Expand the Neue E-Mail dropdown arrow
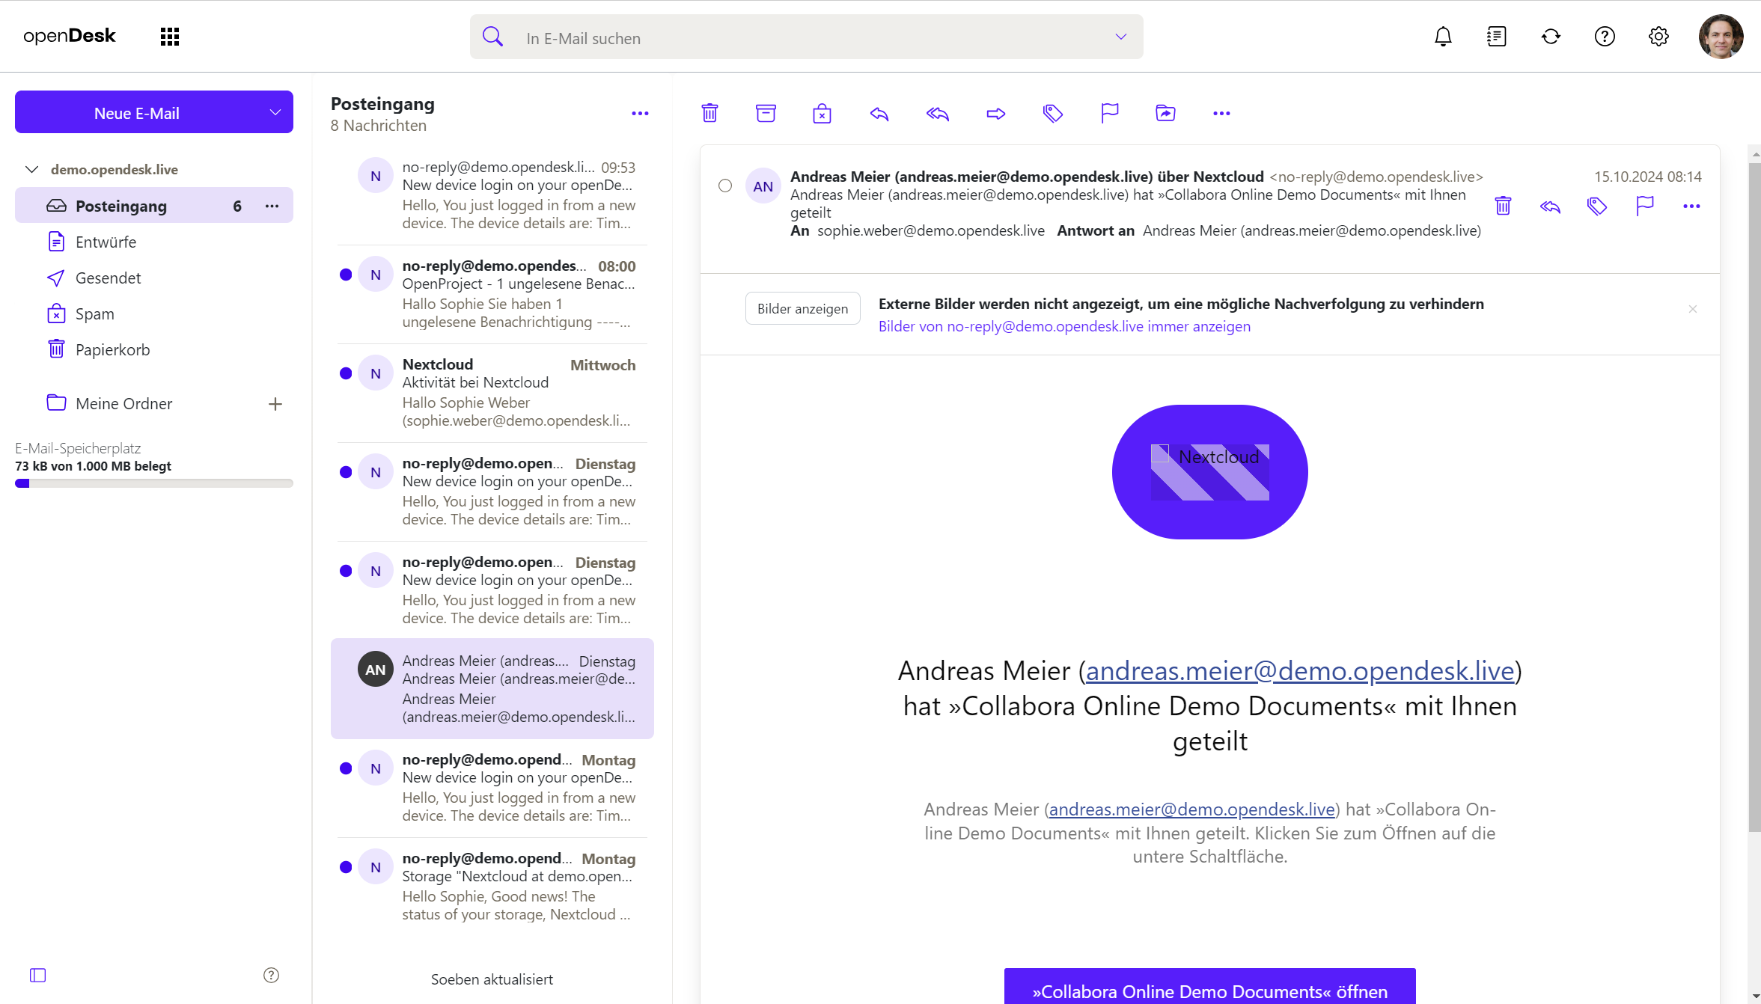This screenshot has height=1004, width=1761. 275,112
